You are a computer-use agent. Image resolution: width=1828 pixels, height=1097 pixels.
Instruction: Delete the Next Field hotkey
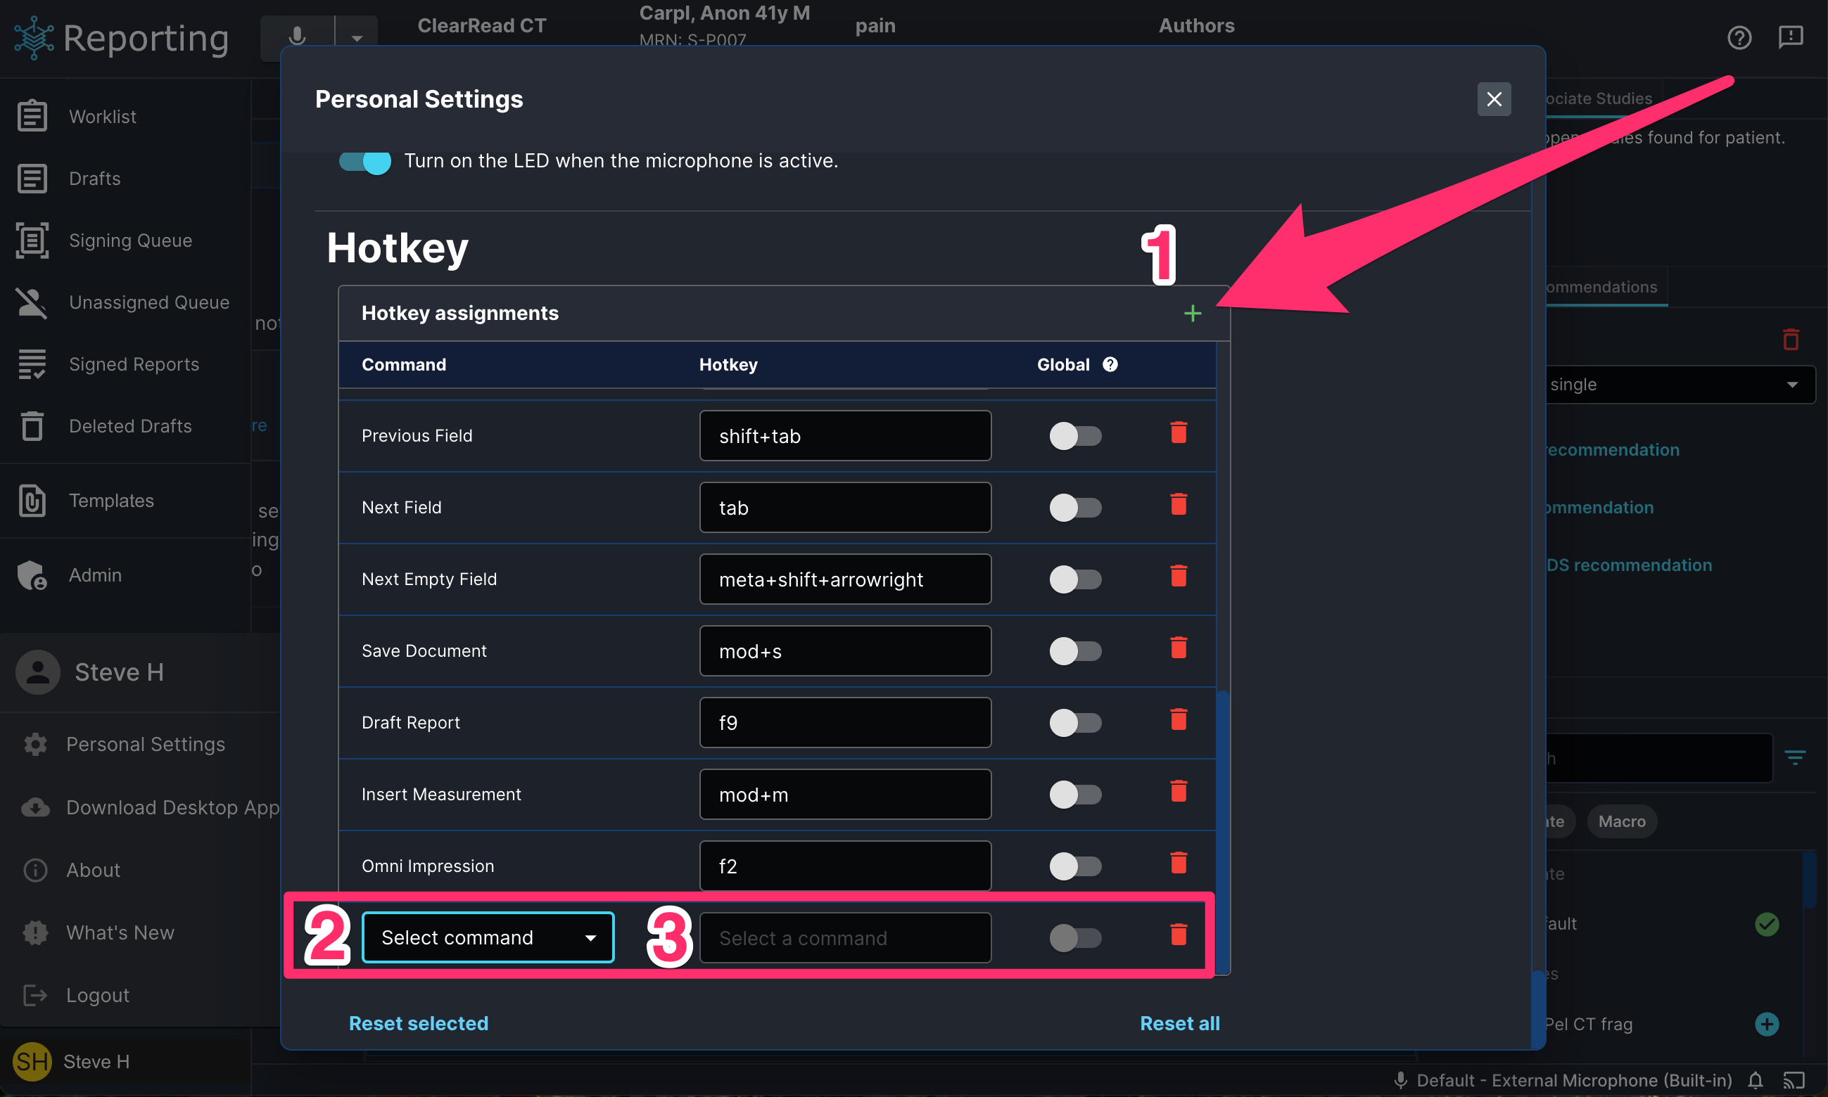point(1179,505)
